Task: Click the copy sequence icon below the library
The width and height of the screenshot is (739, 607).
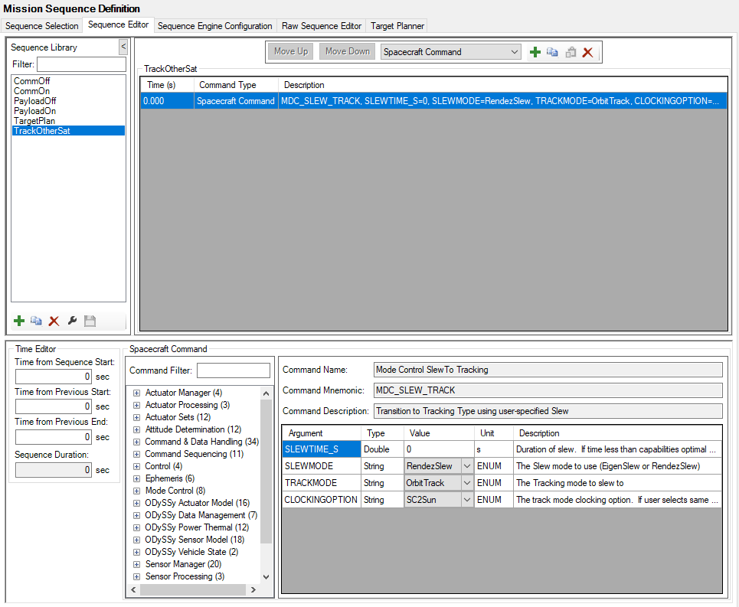Action: [36, 321]
